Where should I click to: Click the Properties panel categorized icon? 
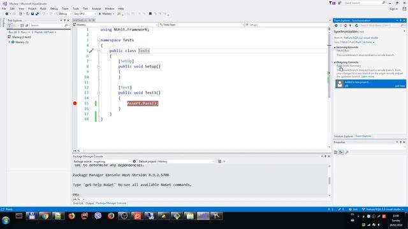[x=336, y=153]
